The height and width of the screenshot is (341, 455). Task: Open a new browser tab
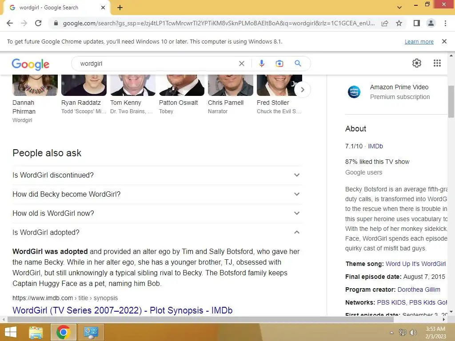(x=120, y=8)
